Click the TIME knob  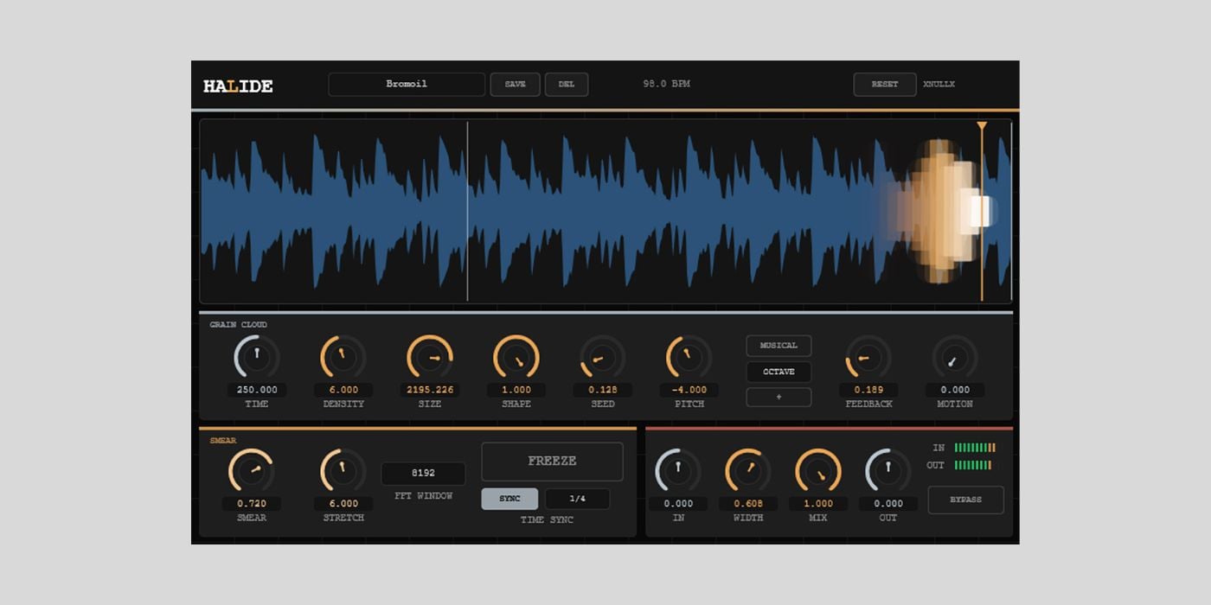tap(257, 357)
